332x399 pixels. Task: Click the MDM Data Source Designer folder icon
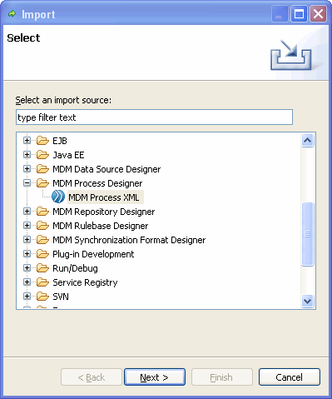42,169
